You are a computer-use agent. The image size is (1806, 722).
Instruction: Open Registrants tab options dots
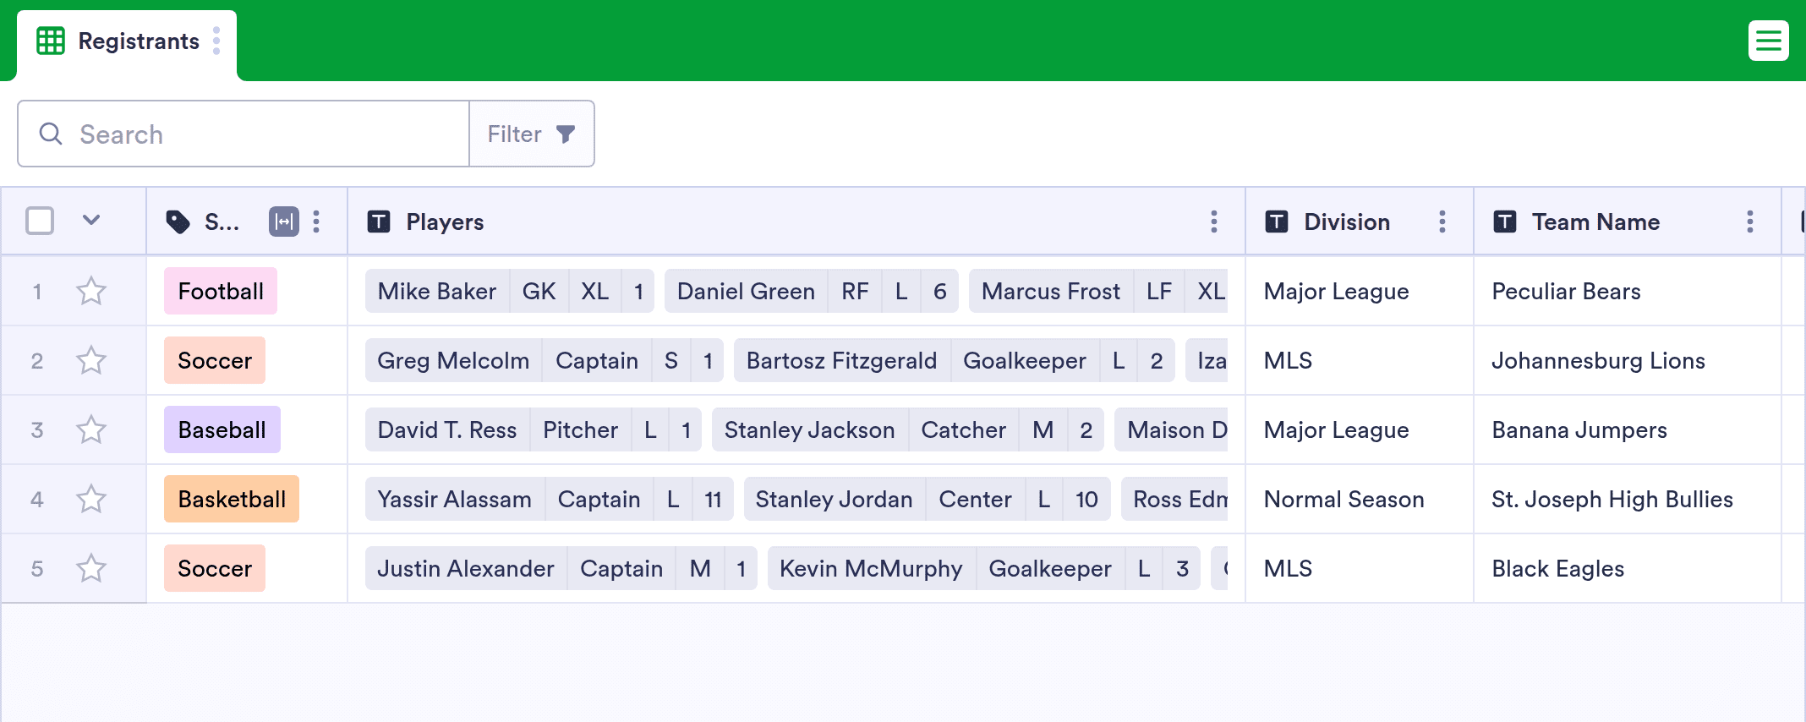click(x=216, y=41)
